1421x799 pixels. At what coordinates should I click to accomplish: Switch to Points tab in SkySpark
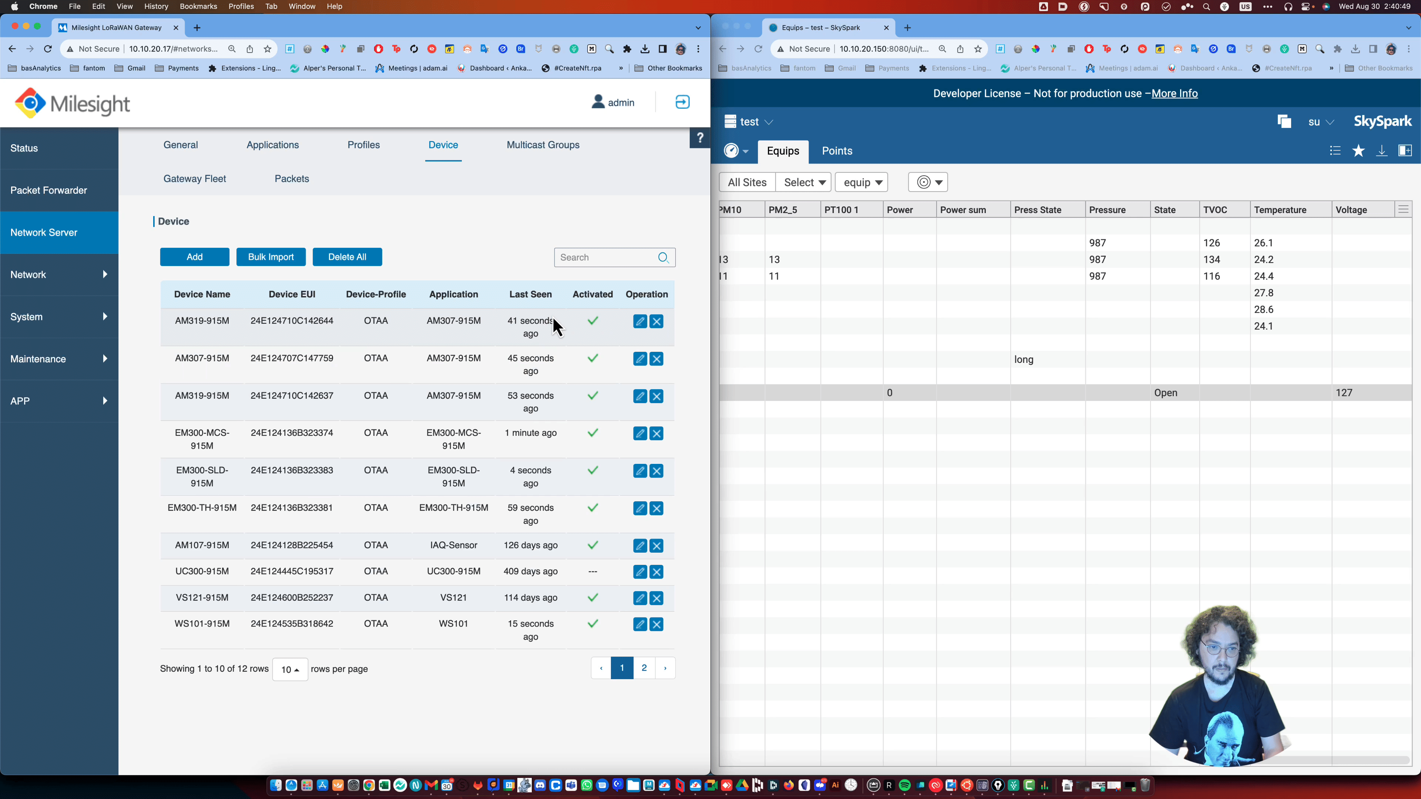coord(837,151)
